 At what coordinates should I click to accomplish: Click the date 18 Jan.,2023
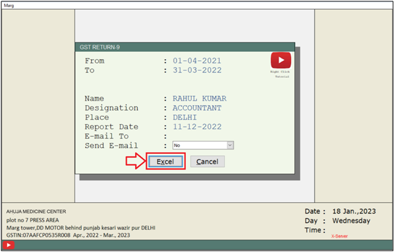(x=354, y=211)
